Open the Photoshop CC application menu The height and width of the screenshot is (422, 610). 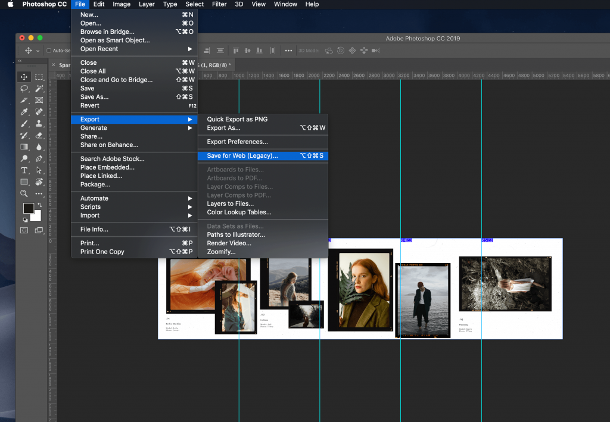click(x=44, y=4)
